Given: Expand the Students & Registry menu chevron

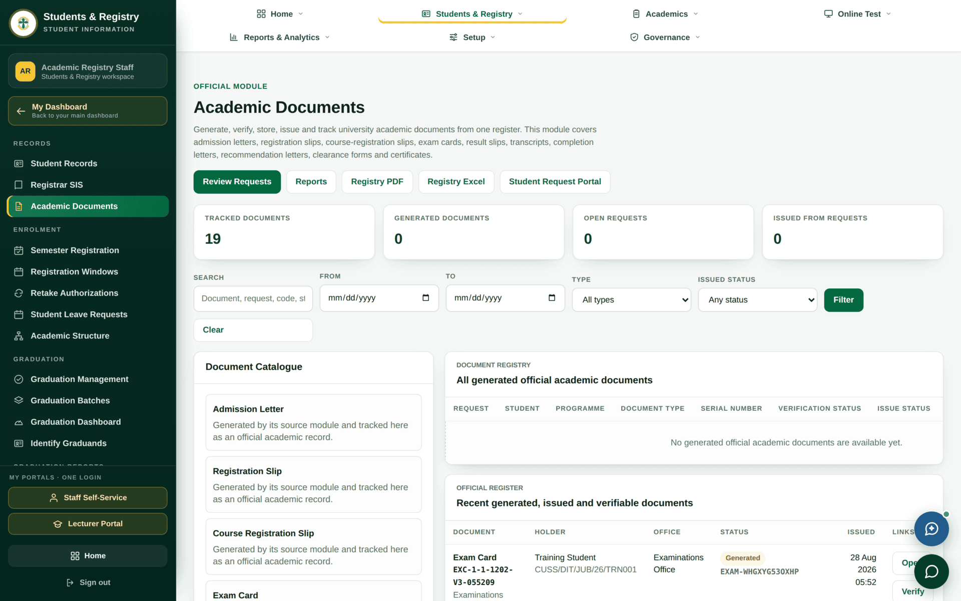Looking at the screenshot, I should [520, 14].
